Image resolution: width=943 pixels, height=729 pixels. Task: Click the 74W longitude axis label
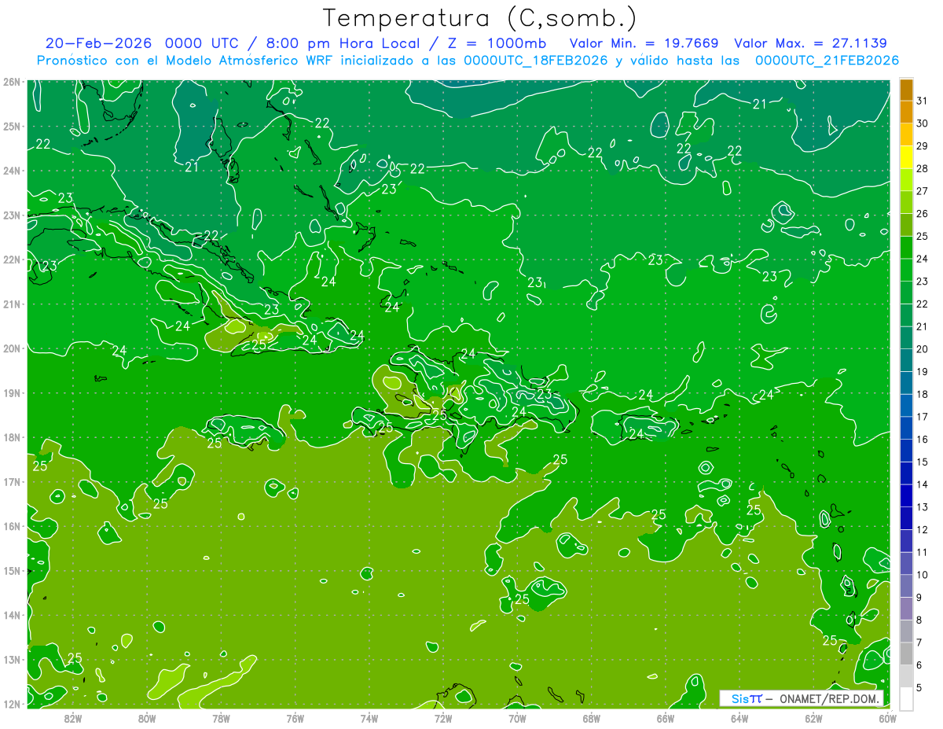coord(369,718)
